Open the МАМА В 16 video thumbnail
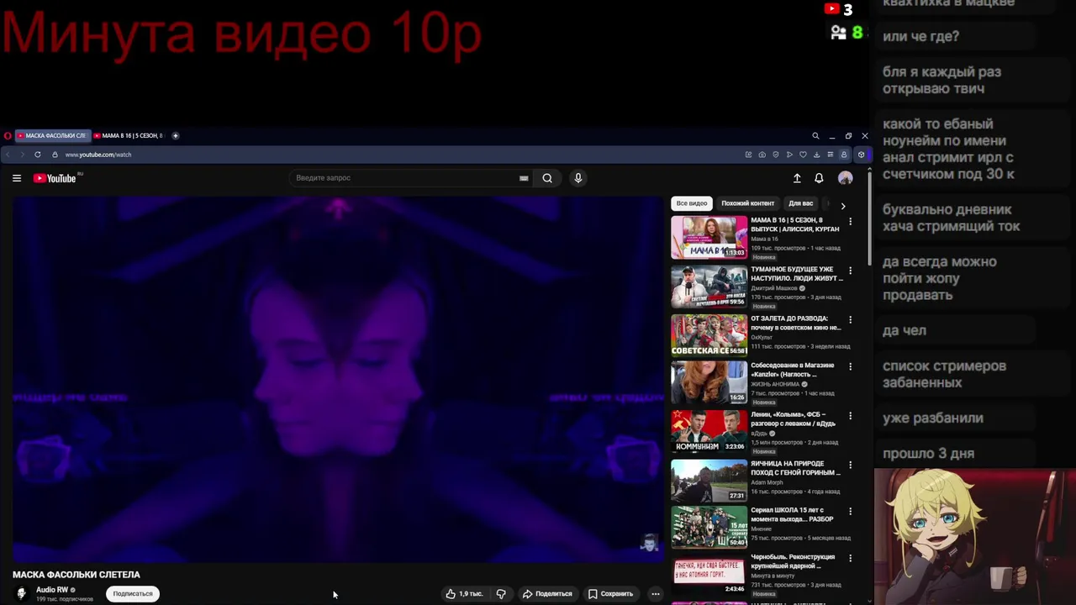The width and height of the screenshot is (1076, 605). coord(709,237)
